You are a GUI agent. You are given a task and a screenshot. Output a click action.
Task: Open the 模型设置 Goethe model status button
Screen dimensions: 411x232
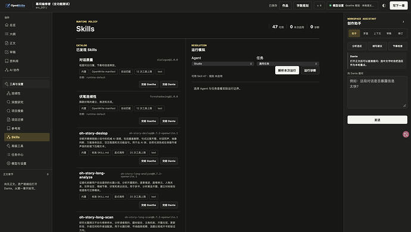352,5
